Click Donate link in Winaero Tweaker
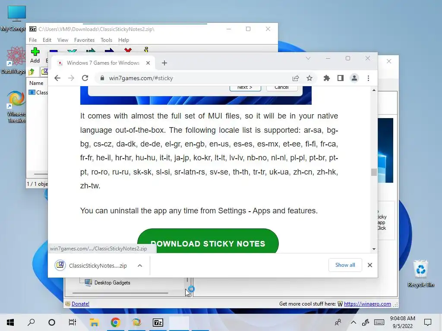Screen dimensions: 442x331 click(80, 304)
